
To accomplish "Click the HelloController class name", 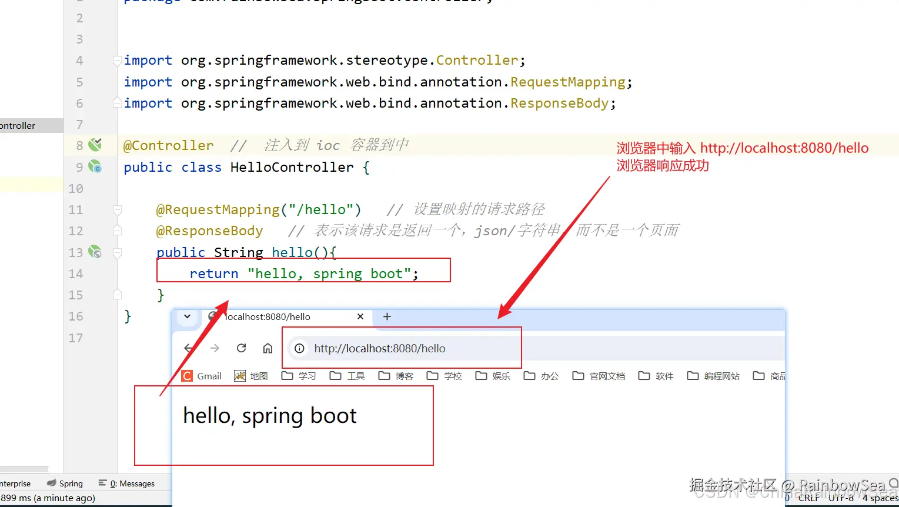I will [x=292, y=167].
